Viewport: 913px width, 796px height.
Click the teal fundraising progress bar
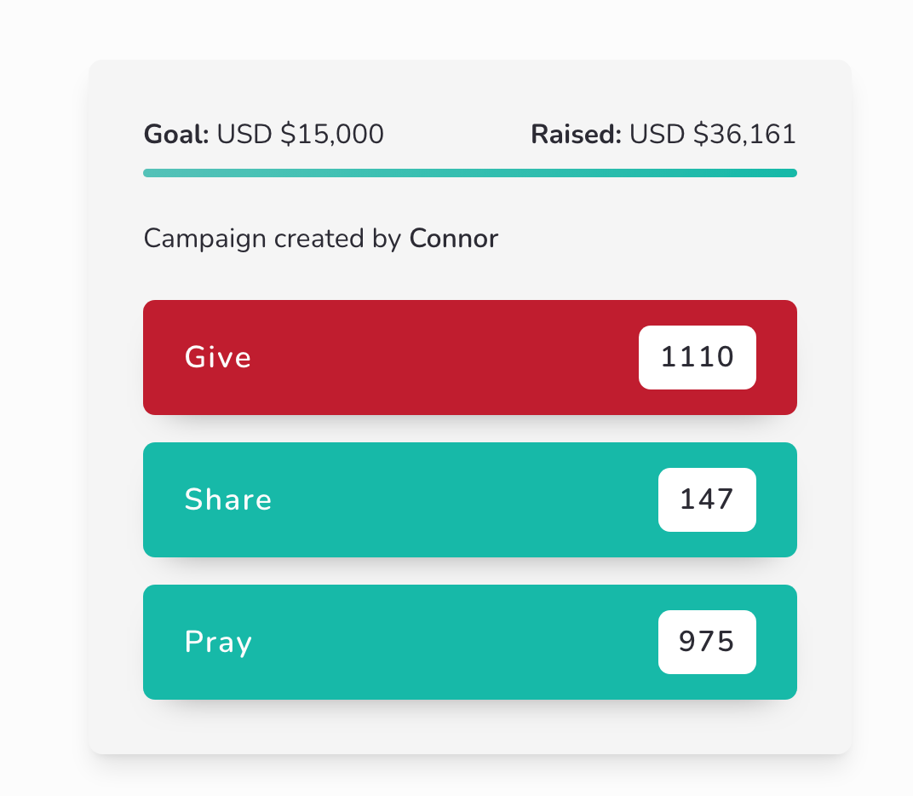[469, 173]
